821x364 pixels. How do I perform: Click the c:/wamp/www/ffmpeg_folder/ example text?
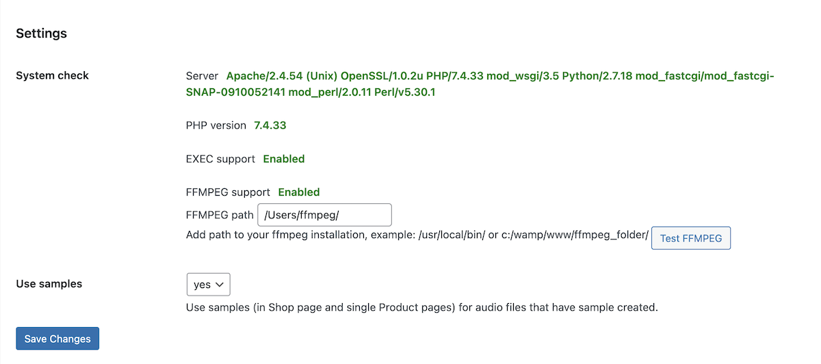pyautogui.click(x=574, y=235)
